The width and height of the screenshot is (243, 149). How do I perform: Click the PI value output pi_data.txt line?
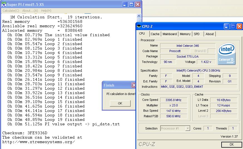coord(64,124)
